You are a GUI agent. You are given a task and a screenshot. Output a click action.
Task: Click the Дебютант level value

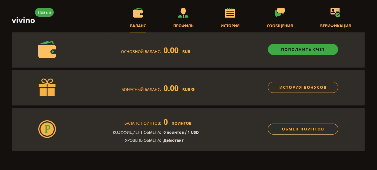pos(174,140)
